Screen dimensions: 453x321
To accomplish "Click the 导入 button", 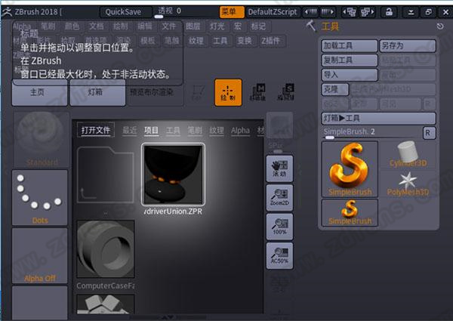I will 350,75.
